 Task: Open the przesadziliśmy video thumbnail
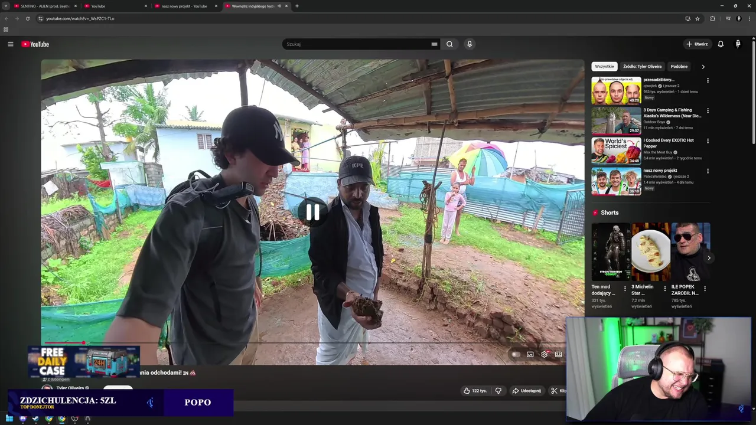click(616, 90)
